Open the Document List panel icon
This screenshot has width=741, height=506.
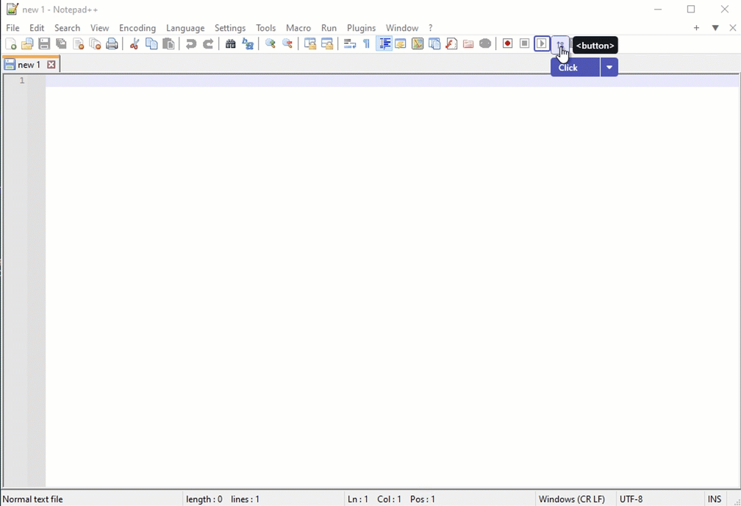click(434, 44)
